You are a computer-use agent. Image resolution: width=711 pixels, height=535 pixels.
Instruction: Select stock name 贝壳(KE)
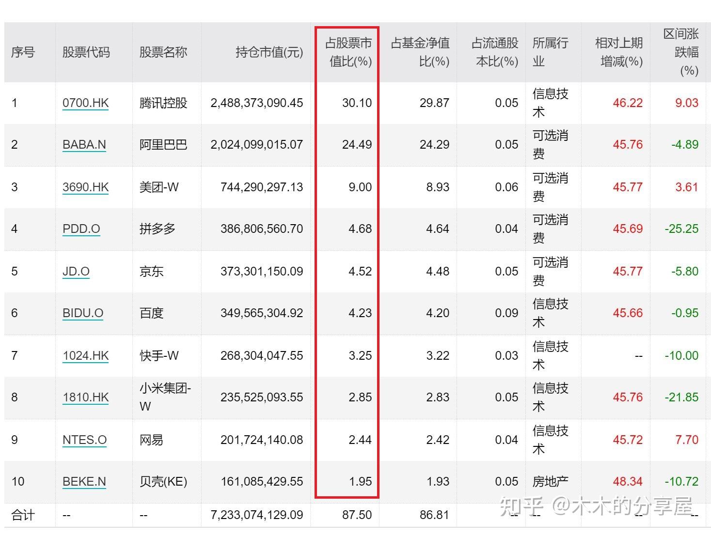click(x=163, y=481)
